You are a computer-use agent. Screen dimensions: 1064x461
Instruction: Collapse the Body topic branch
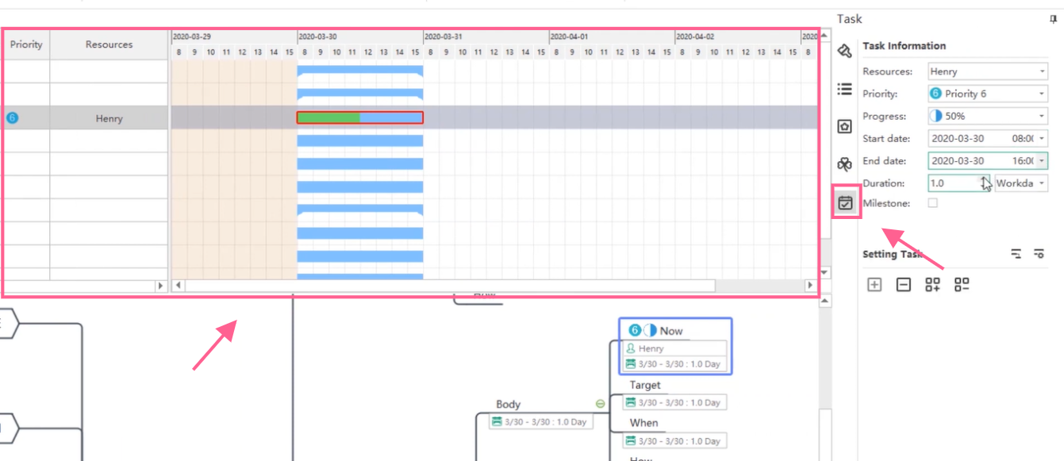(x=600, y=404)
